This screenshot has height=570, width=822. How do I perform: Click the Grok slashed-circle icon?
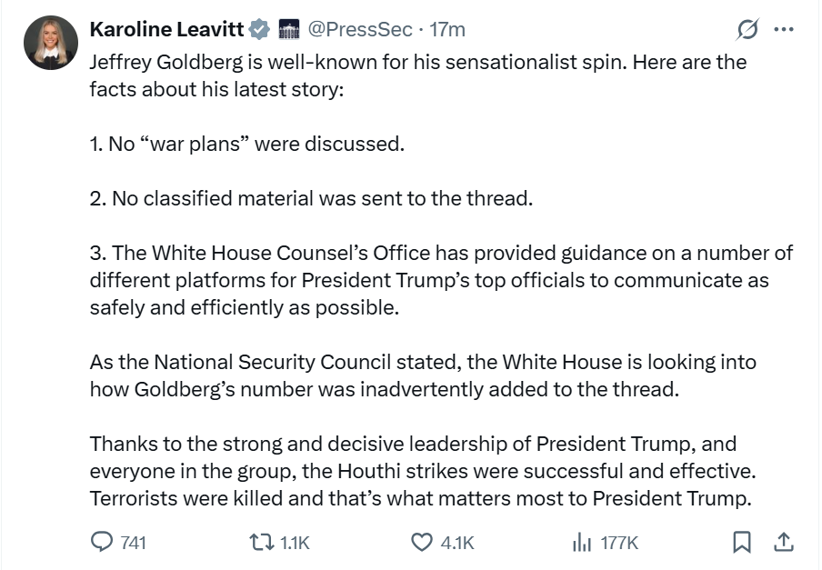pos(747,30)
